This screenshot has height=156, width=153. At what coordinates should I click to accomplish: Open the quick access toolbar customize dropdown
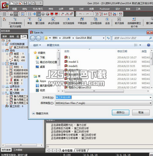tap(40, 3)
